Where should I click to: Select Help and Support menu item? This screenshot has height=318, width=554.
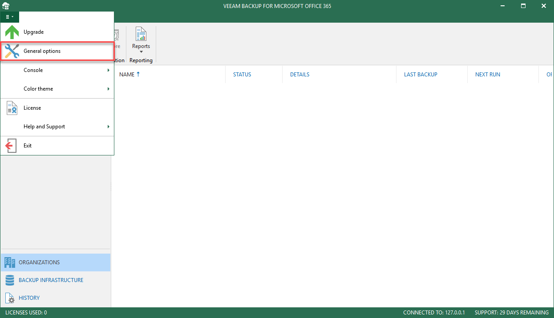tap(57, 127)
